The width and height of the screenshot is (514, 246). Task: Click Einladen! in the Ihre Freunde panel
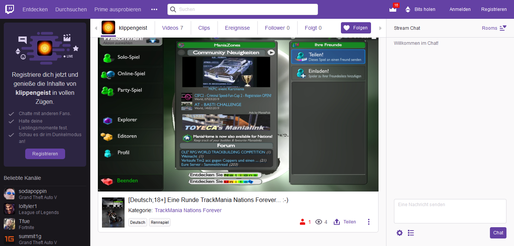coord(328,73)
